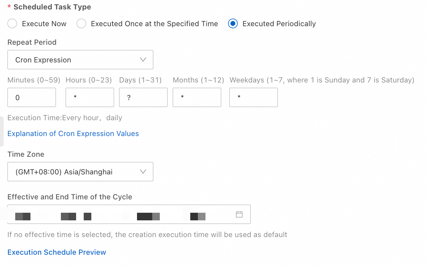Open the calendar date picker icon
Image resolution: width=428 pixels, height=266 pixels.
239,214
